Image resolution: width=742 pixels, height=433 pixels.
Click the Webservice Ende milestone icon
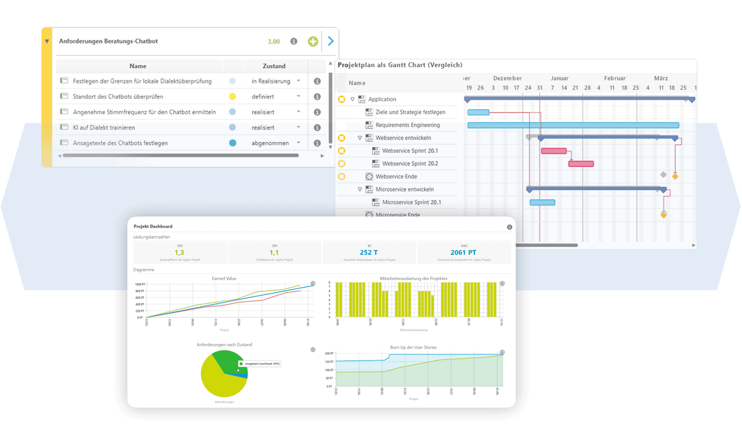[x=369, y=176]
